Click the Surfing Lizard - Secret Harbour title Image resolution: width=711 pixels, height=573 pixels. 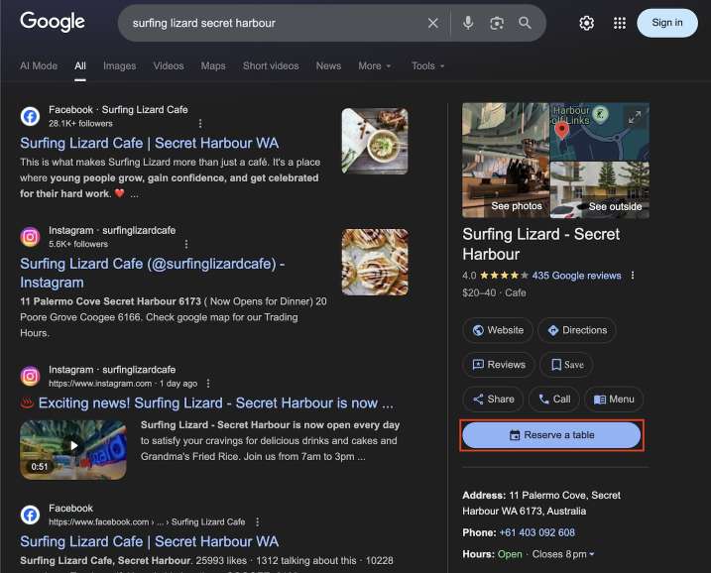541,244
